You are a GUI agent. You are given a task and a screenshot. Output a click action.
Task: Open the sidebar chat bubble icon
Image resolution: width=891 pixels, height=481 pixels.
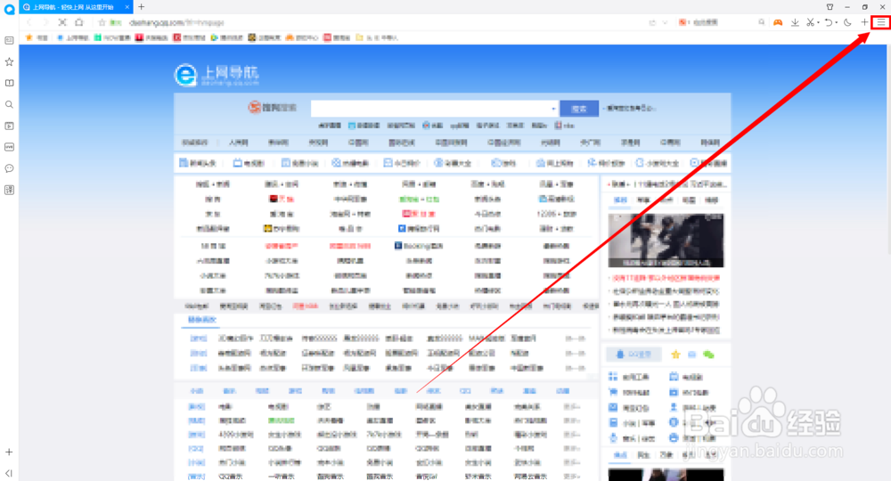pyautogui.click(x=9, y=168)
